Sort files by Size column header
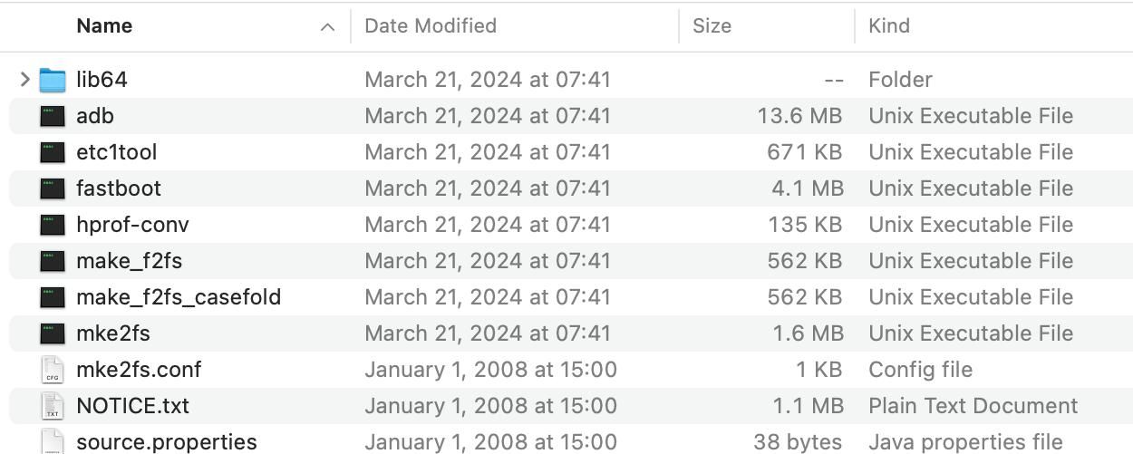Screen dimensions: 1133x454 point(712,26)
